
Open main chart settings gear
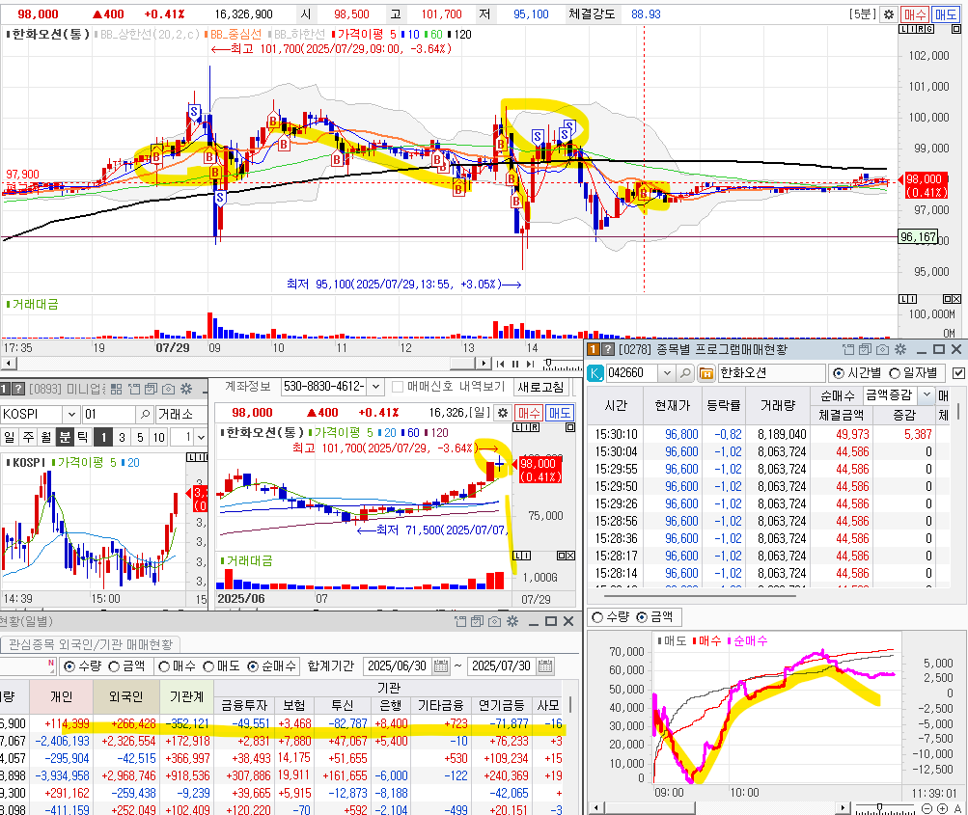888,14
